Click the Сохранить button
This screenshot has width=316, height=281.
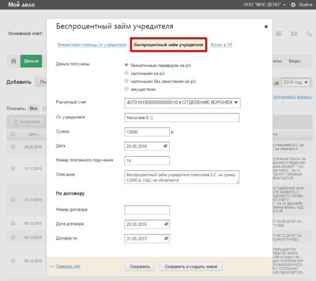(140, 267)
